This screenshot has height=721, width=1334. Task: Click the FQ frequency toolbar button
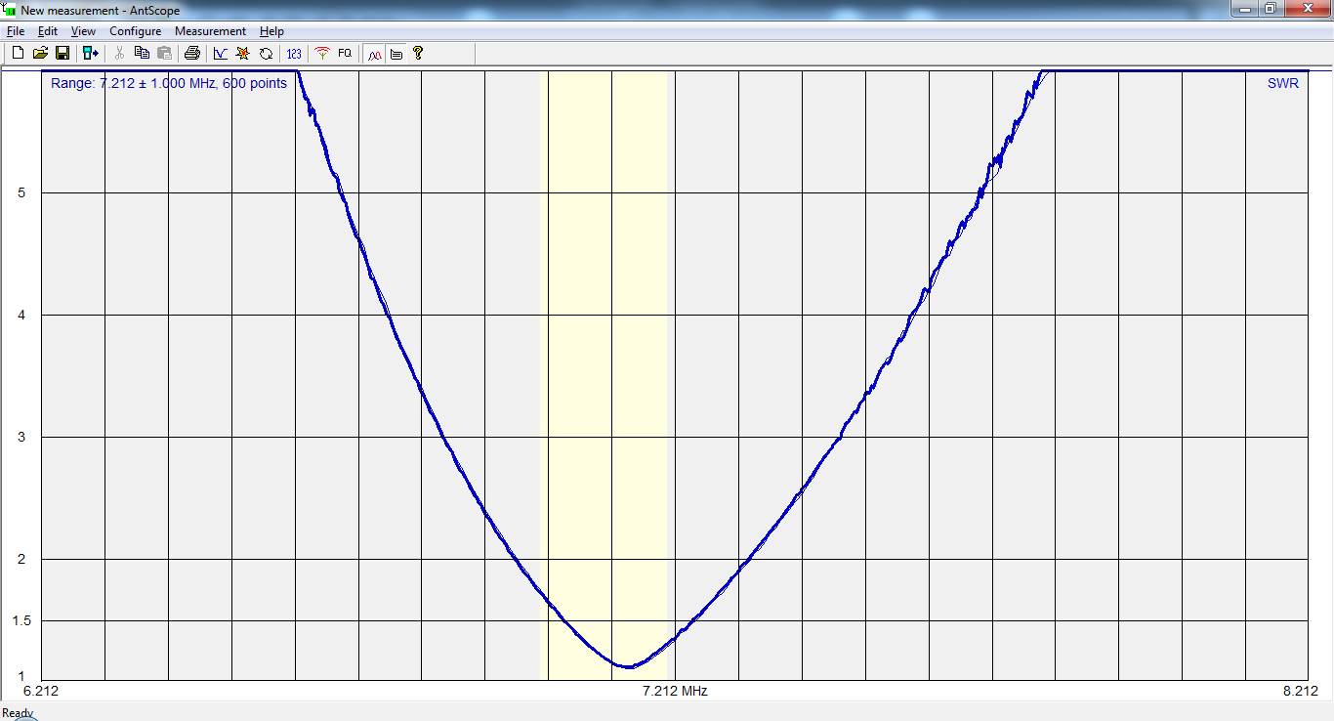tap(345, 54)
